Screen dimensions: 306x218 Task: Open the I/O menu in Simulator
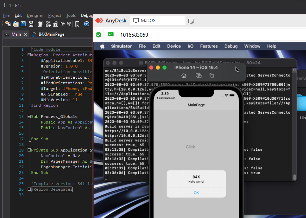coord(190,46)
